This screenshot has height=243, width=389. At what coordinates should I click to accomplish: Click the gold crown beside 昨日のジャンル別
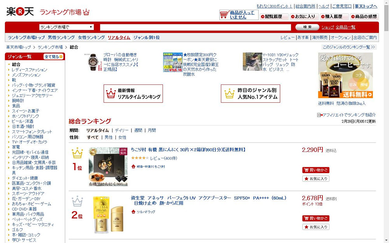229,93
